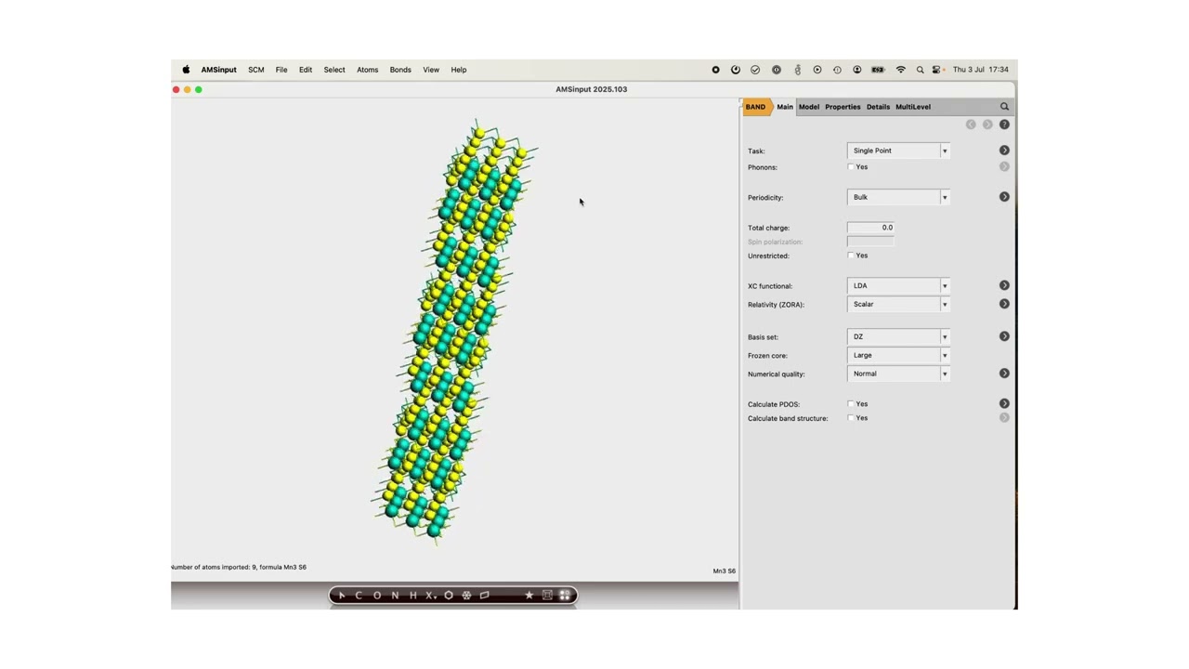Select the crystal snowflake tool
The height and width of the screenshot is (669, 1189).
466,596
